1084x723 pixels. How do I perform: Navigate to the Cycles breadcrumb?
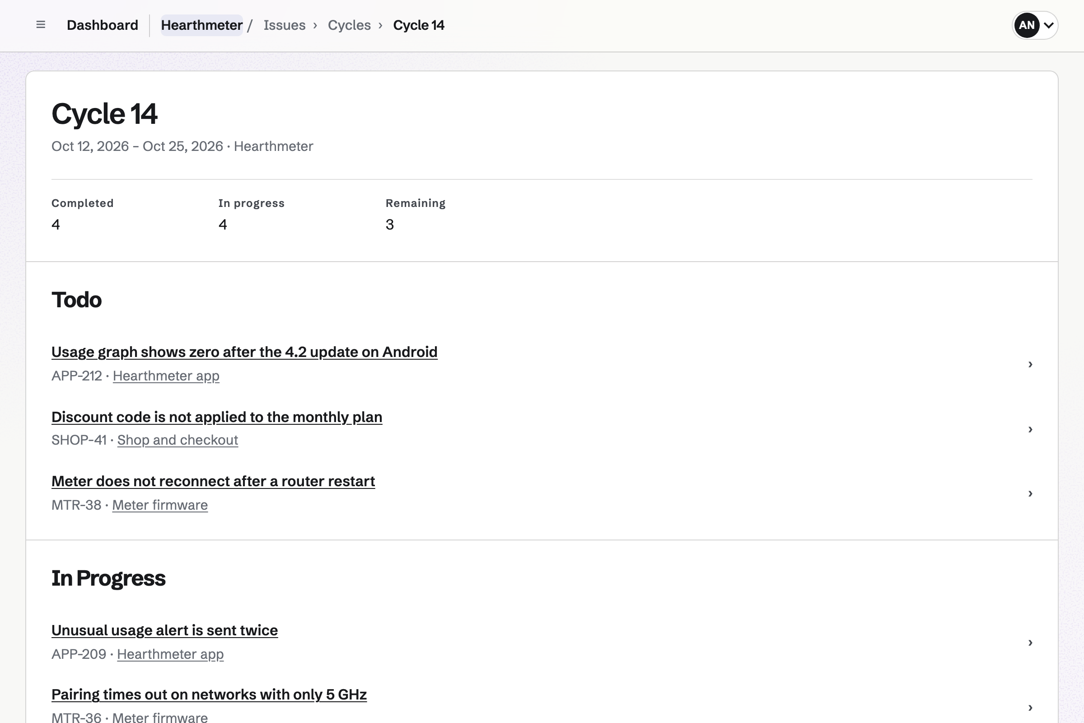[349, 25]
